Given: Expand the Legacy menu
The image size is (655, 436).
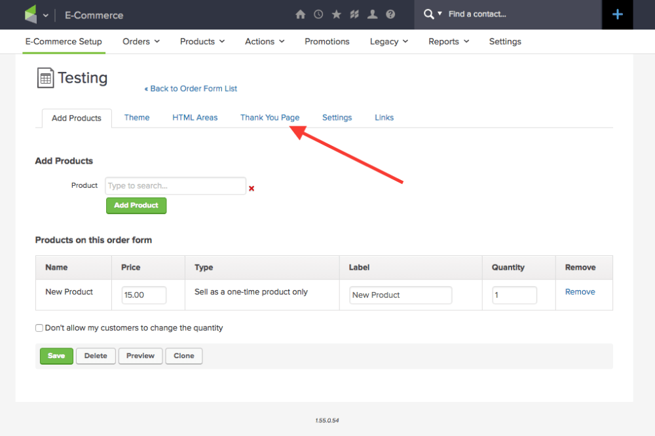Looking at the screenshot, I should (389, 41).
